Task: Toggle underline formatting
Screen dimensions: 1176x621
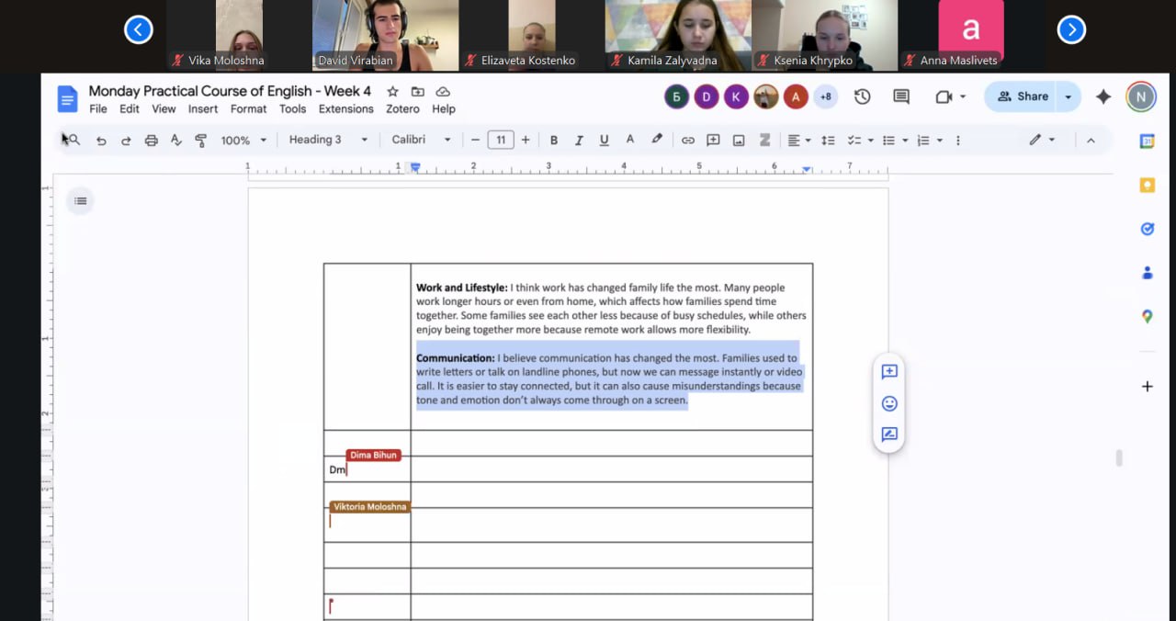Action: pos(604,141)
